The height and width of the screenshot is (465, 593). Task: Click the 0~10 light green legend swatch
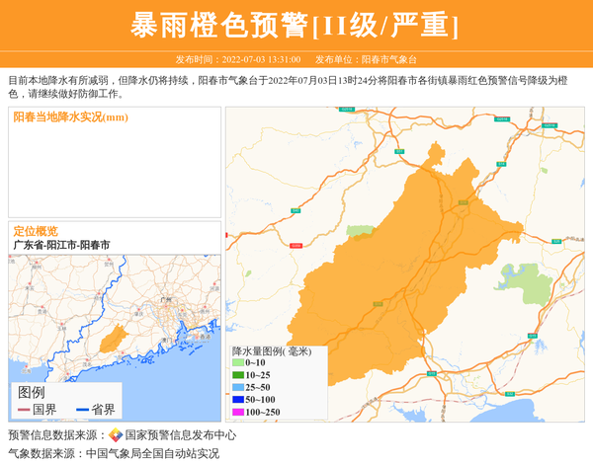[238, 363]
